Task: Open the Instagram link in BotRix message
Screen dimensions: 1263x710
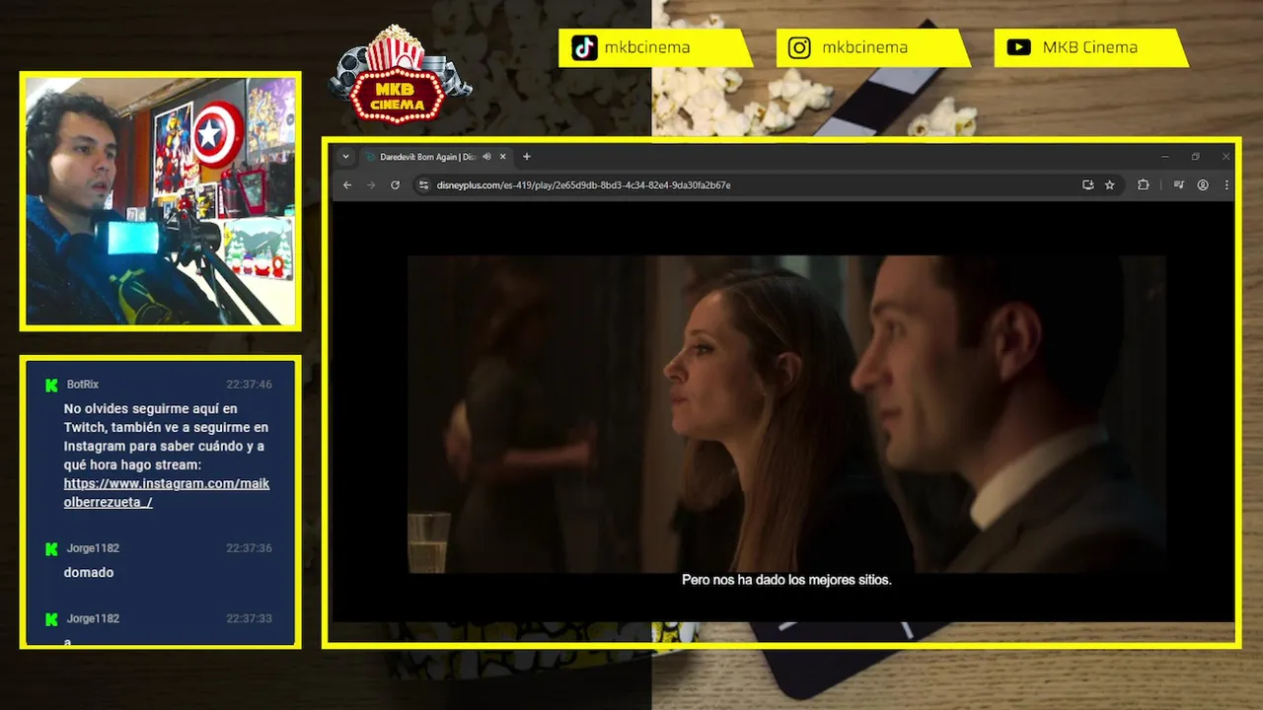Action: 167,493
